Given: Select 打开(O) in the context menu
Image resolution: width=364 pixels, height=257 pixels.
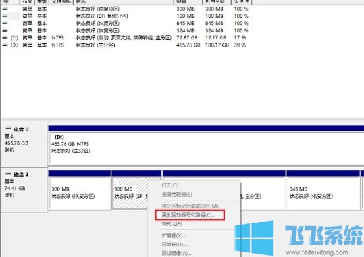Looking at the screenshot, I should pos(170,185).
